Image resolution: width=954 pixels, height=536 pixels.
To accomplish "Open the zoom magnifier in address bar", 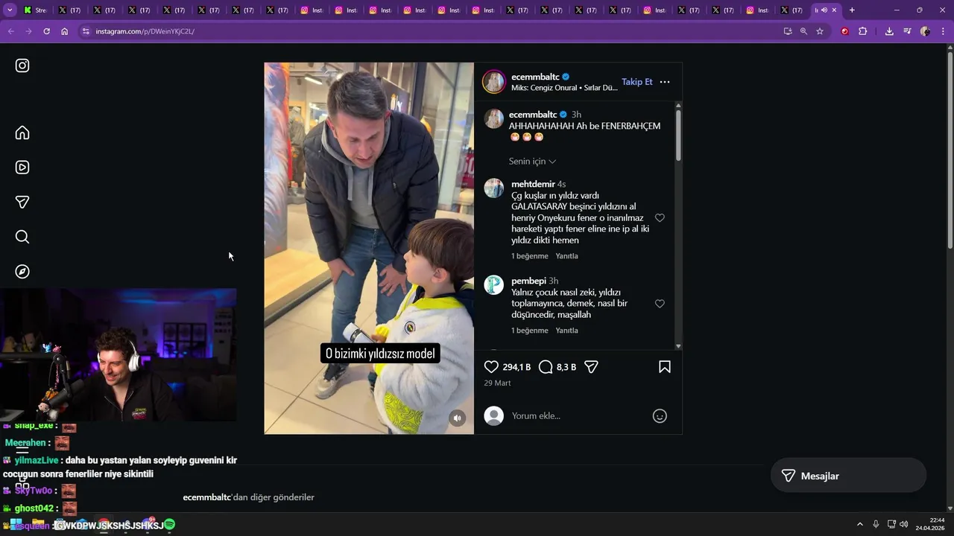I will click(x=803, y=31).
